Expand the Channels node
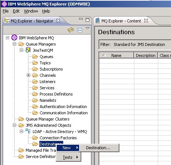The image size is (171, 165). click(x=28, y=75)
